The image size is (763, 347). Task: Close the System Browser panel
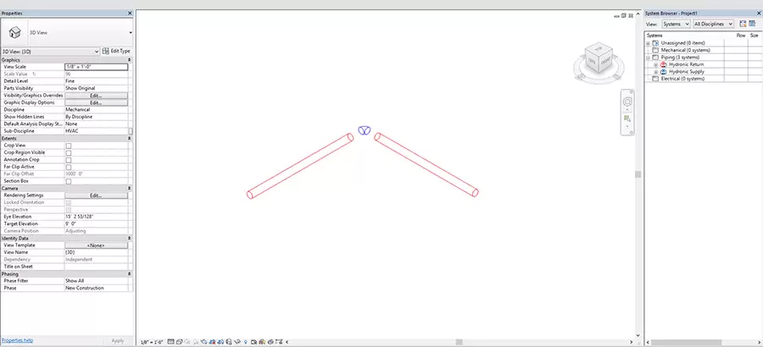point(759,14)
